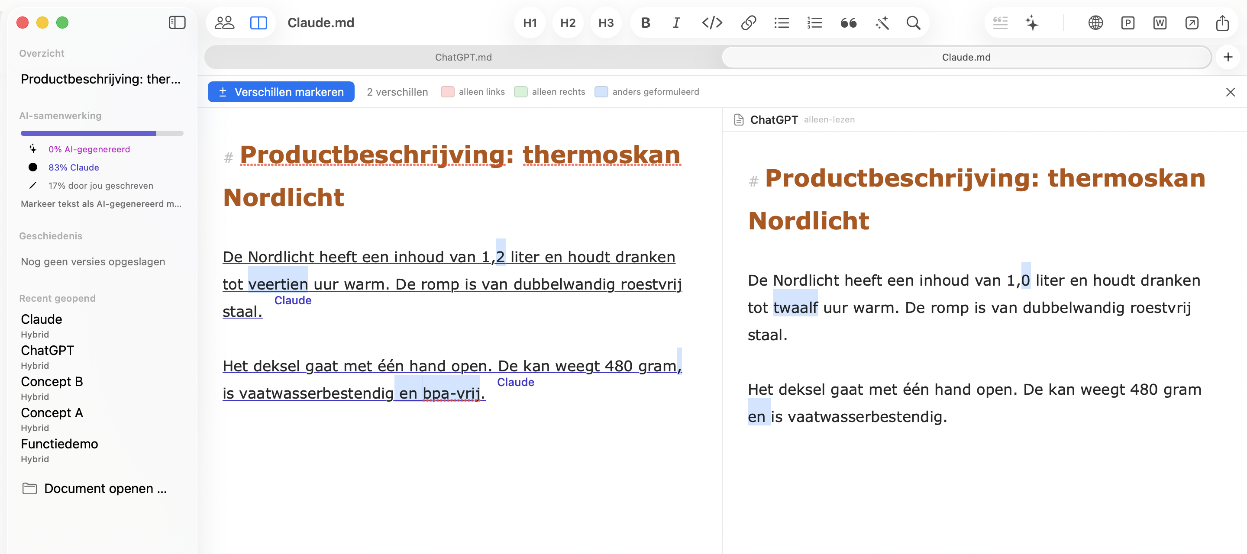This screenshot has width=1247, height=554.
Task: Apply H1 heading format
Action: 530,23
